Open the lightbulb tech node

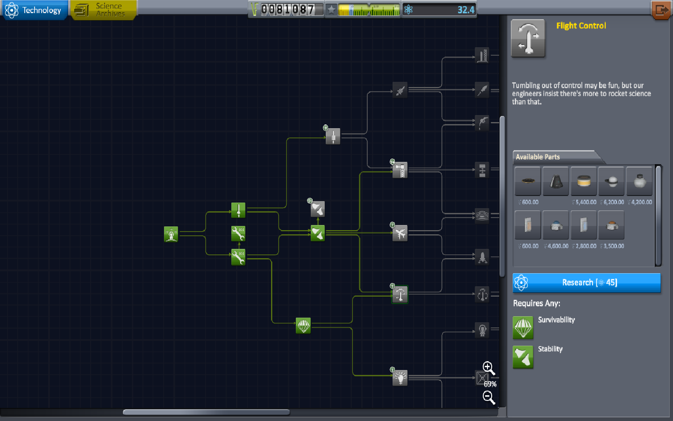tap(400, 377)
